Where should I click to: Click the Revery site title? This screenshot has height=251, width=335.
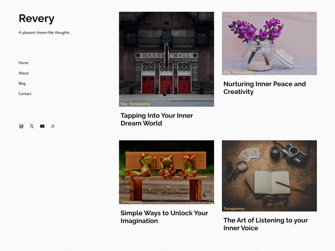36,18
